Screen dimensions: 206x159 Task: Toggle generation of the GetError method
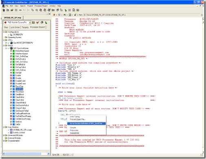coord(11,122)
